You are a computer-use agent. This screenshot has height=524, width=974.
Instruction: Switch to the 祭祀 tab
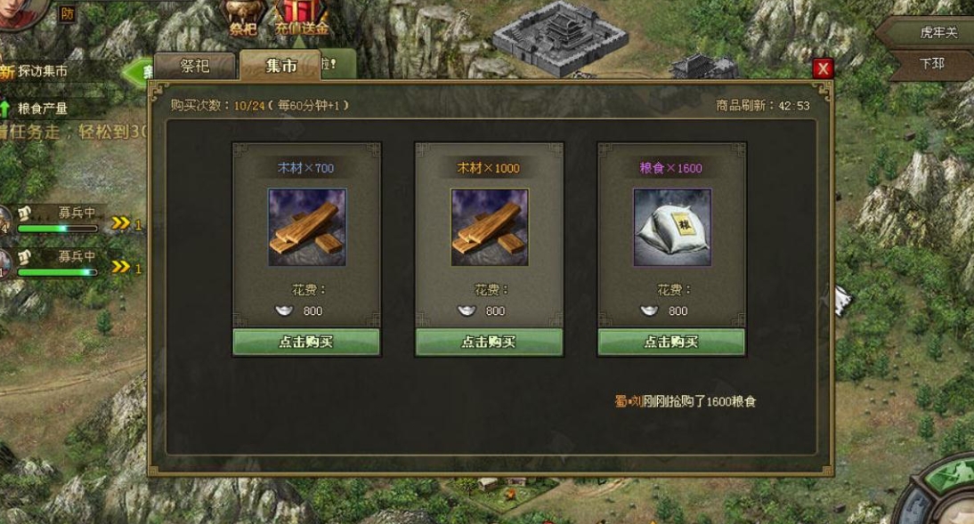(x=195, y=66)
